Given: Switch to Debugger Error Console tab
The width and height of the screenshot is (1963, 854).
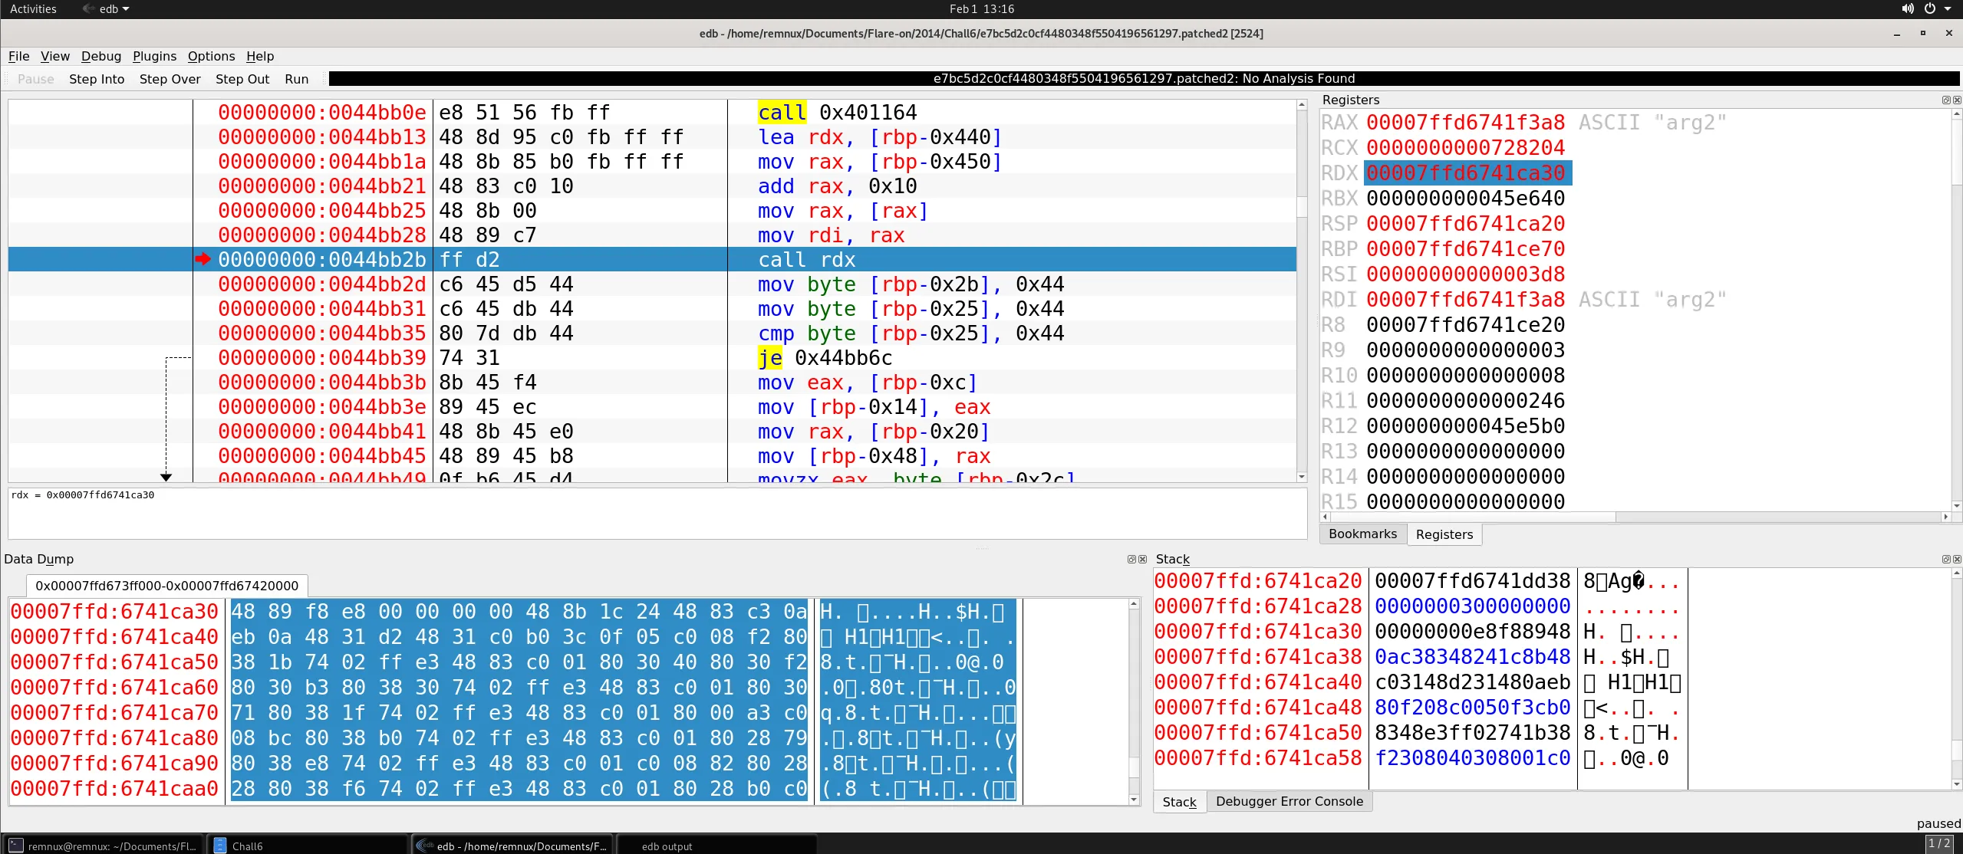Looking at the screenshot, I should [1289, 802].
